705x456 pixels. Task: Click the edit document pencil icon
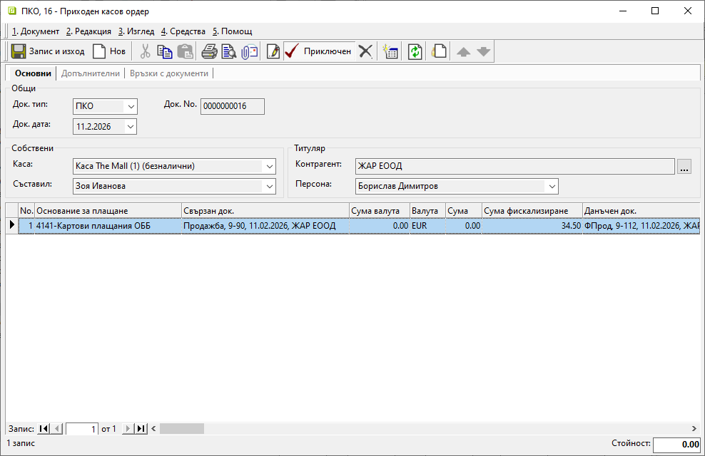273,51
